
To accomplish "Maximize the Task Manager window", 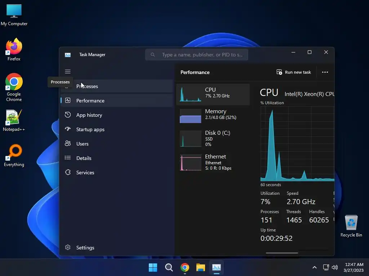I will coord(310,52).
